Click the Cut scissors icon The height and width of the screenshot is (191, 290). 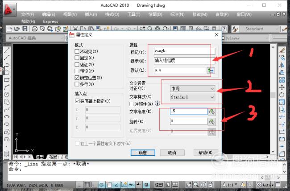tap(75, 29)
